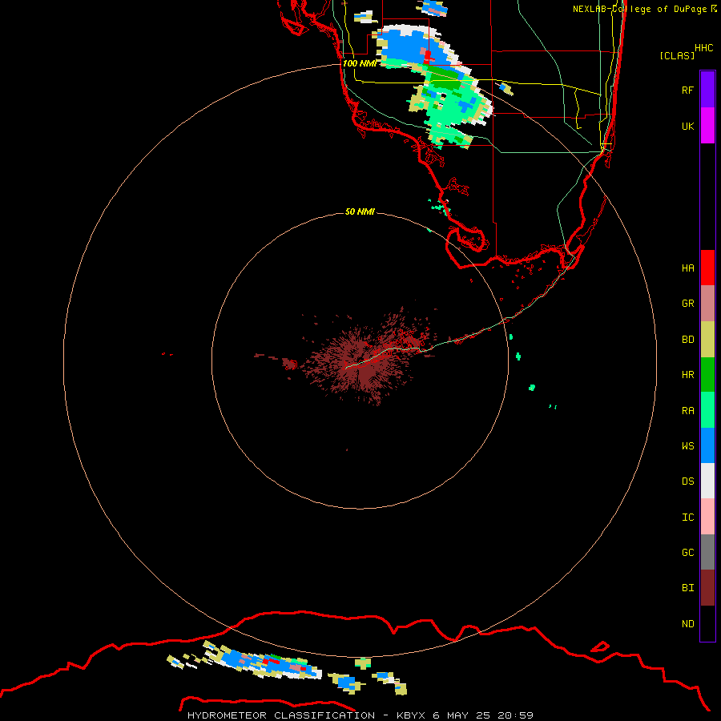Click the GC gray legend swatch
The width and height of the screenshot is (721, 721).
point(707,552)
